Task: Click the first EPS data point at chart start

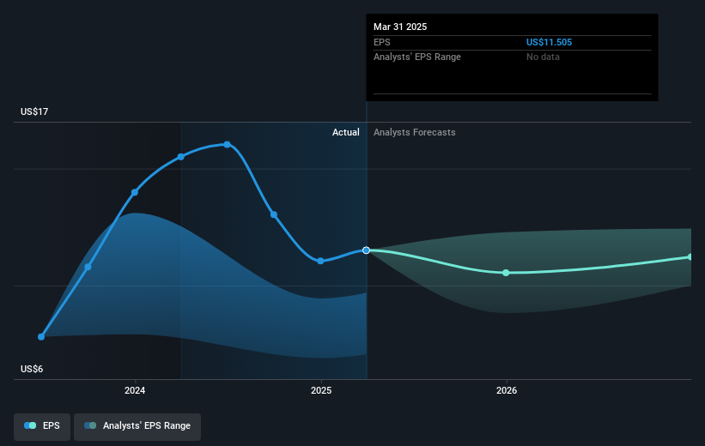Action: (x=41, y=337)
